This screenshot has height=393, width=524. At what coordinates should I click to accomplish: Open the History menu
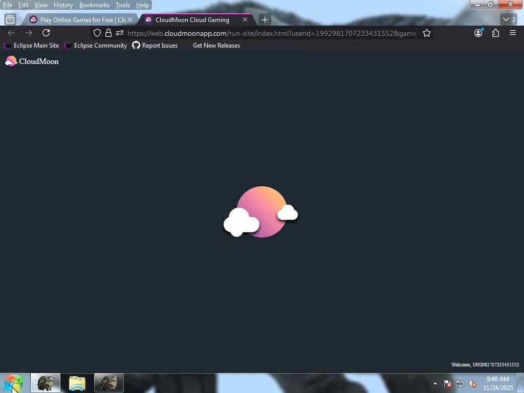coord(63,5)
